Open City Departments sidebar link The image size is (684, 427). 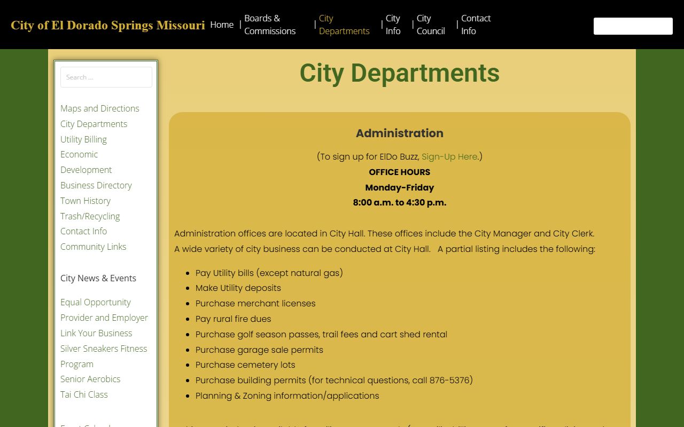tap(94, 124)
